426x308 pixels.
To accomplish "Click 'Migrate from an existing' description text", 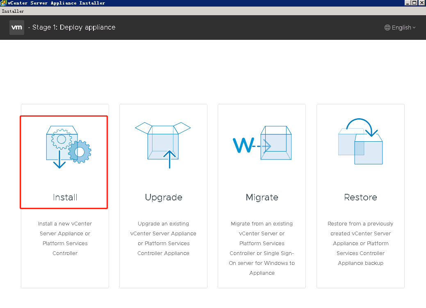I will [x=262, y=224].
